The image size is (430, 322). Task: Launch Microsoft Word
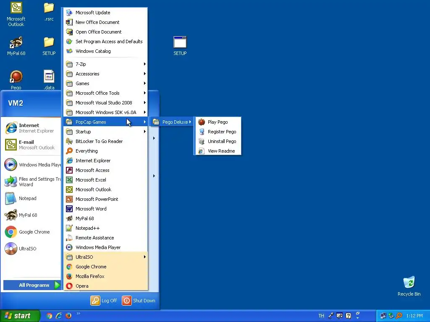[x=106, y=209]
